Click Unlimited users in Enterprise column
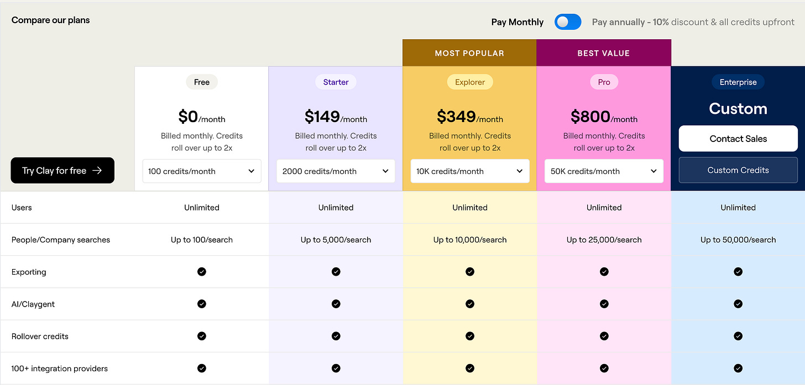 coord(738,208)
